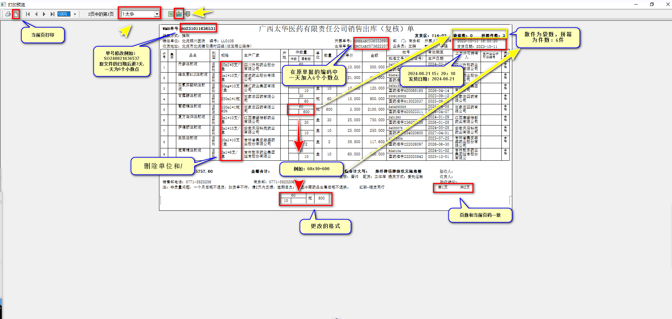The height and width of the screenshot is (319, 672).
Task: Go to the first page of preview
Action: coord(28,14)
